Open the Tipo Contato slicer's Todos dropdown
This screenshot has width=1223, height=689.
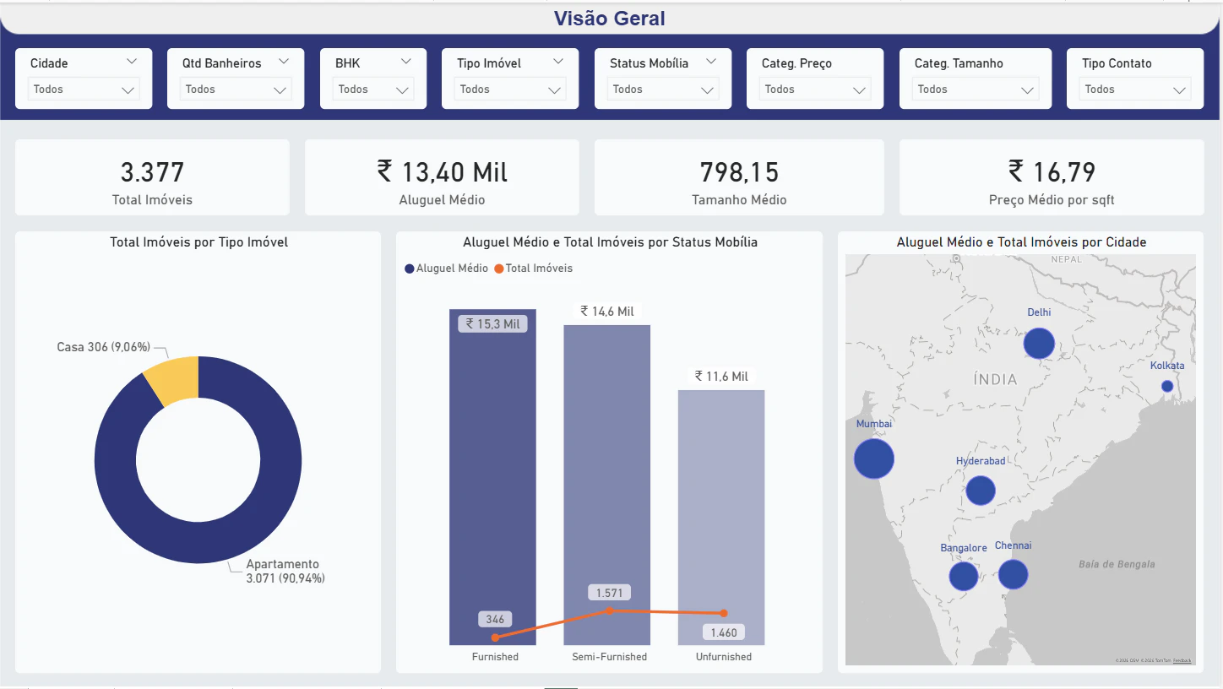[x=1135, y=90]
